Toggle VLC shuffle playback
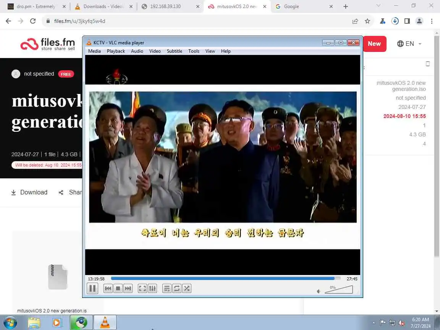 pyautogui.click(x=187, y=288)
